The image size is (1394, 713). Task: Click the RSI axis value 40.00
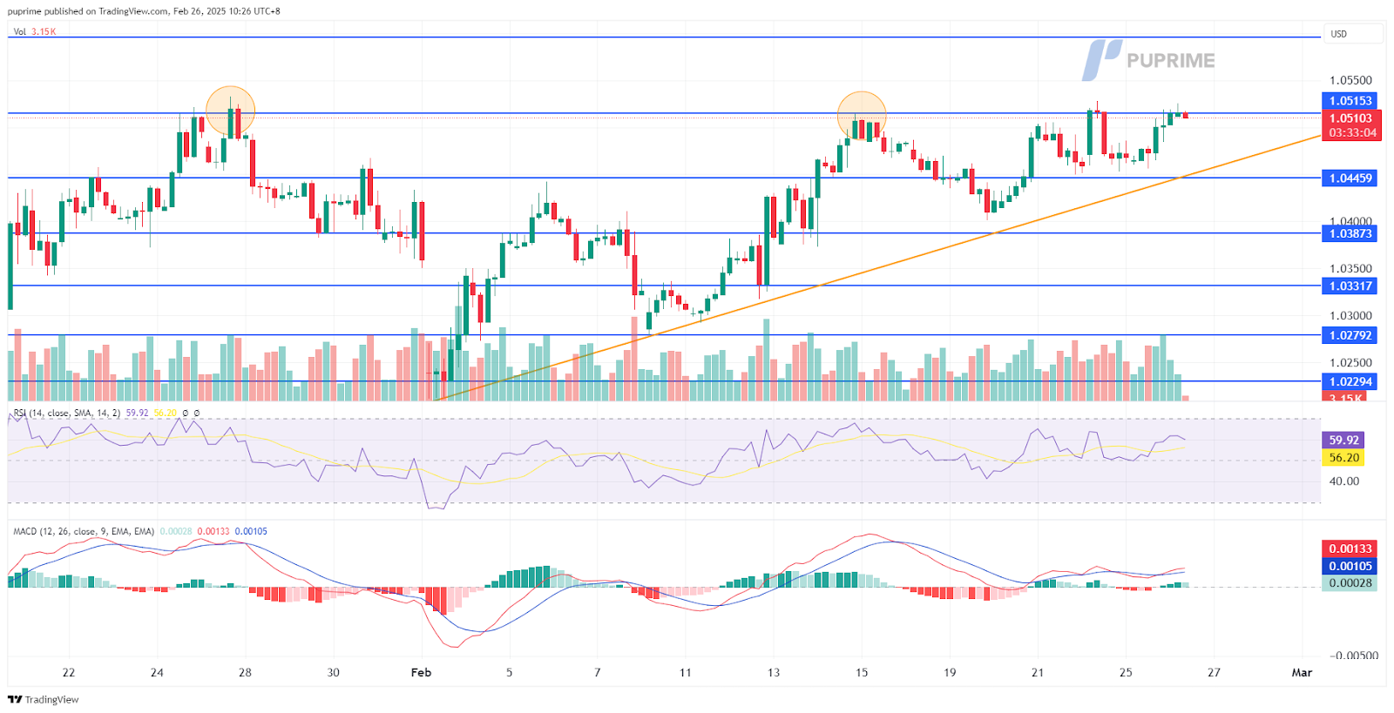(x=1343, y=481)
